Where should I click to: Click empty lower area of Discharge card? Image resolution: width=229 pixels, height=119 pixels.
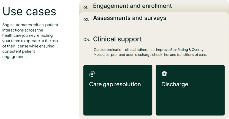190,104
